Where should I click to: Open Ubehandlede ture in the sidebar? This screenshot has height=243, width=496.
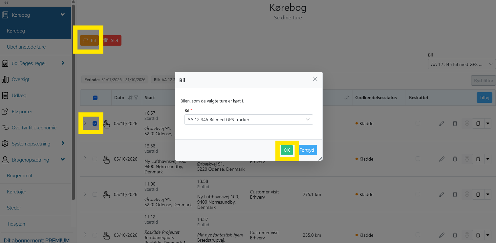click(26, 47)
